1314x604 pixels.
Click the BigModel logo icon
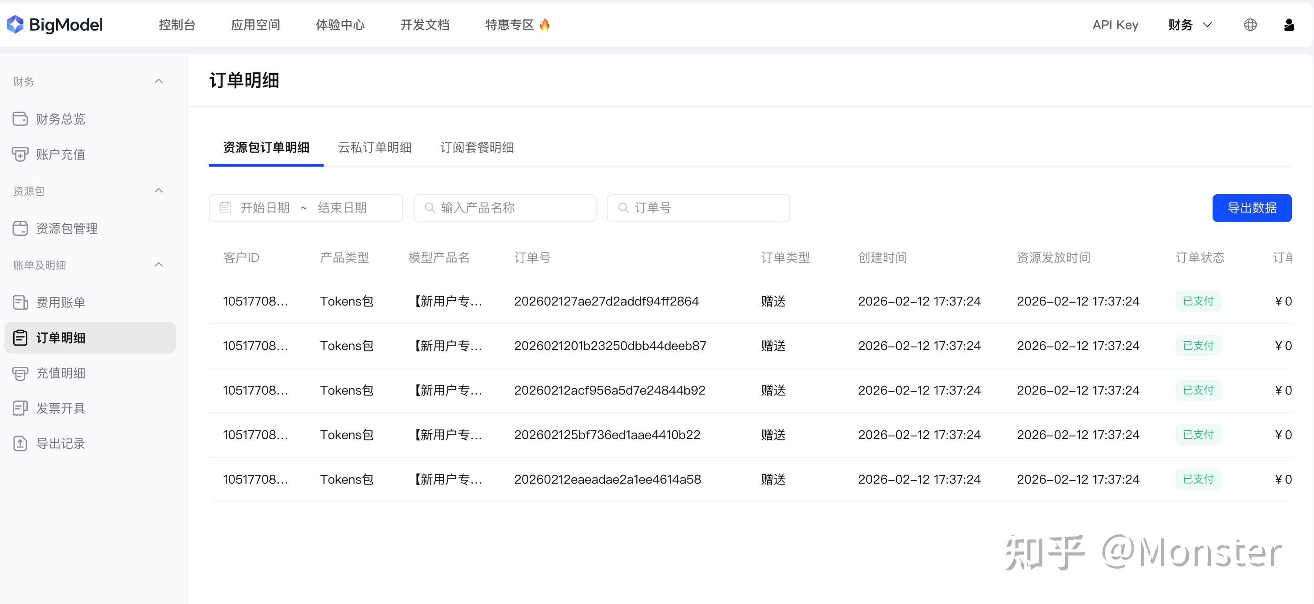point(15,25)
